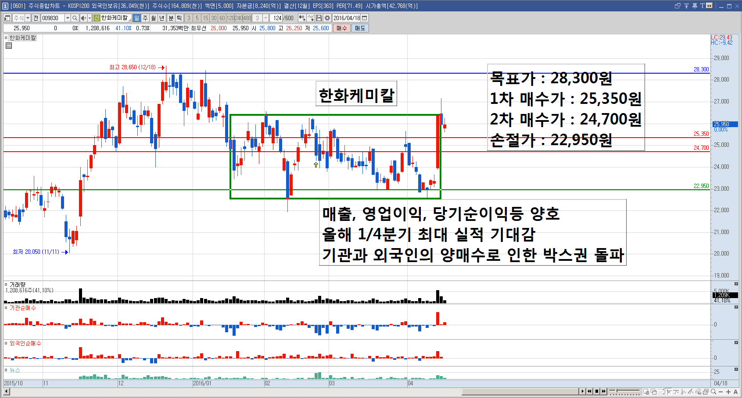The width and height of the screenshot is (742, 398).
Task: Click the fast-forward playback button
Action: [x=604, y=391]
